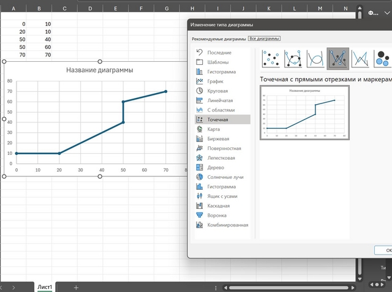Open the Лист1 sheet tab
Screen dimensions: 392x292
(x=45, y=287)
